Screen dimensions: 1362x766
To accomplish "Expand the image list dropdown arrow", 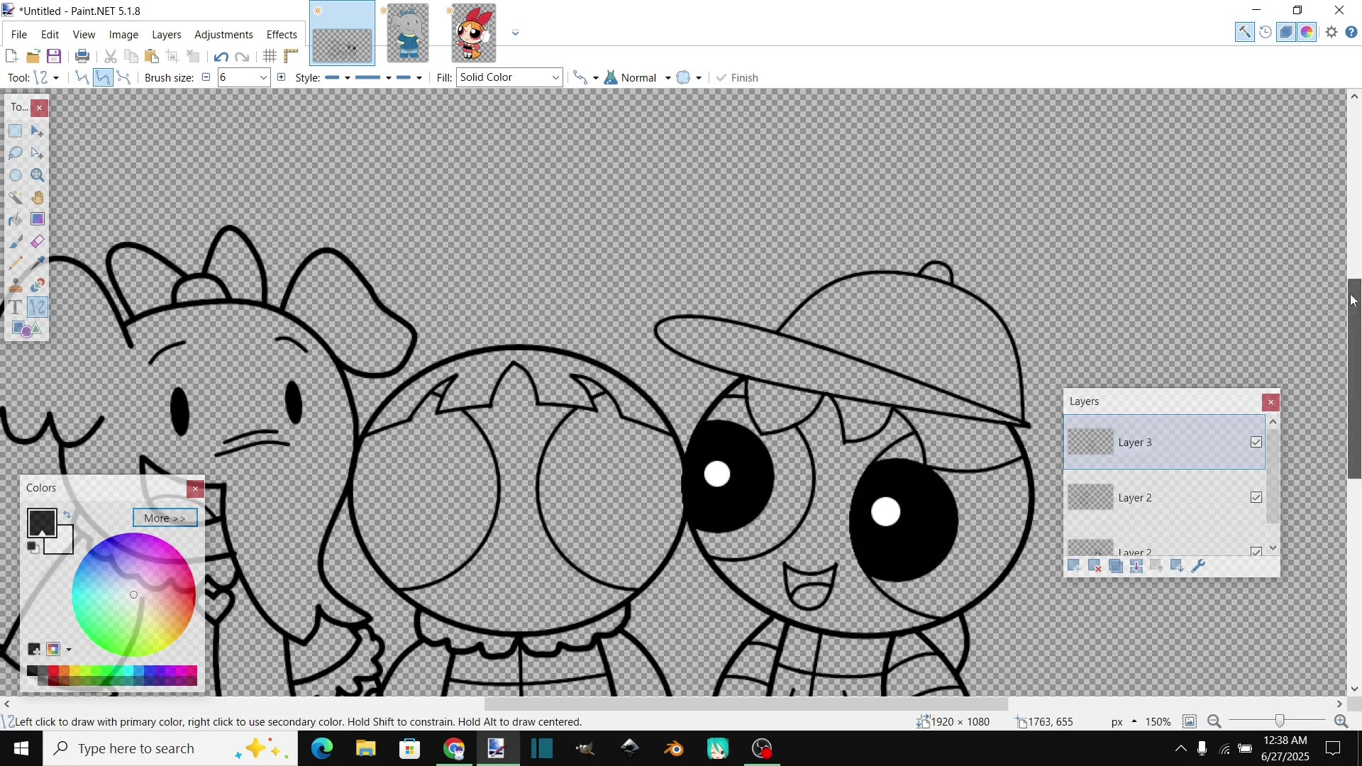I will pos(516,33).
